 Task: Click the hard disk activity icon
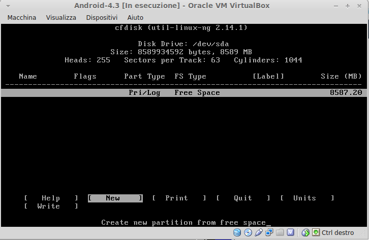237,232
